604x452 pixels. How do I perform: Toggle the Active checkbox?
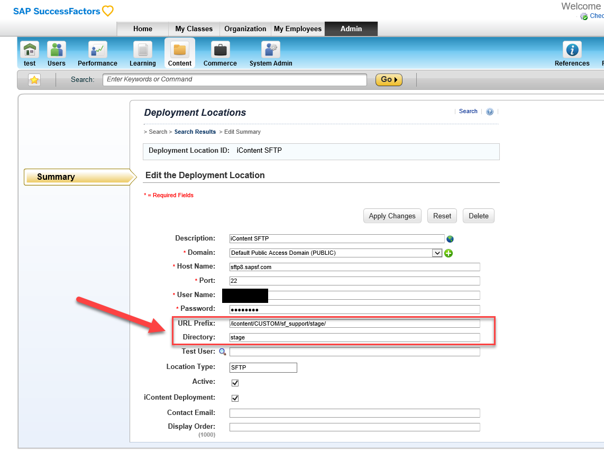click(235, 383)
